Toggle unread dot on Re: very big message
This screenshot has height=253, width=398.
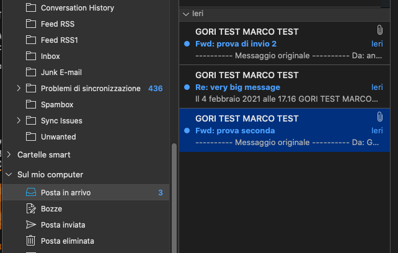pyautogui.click(x=187, y=87)
